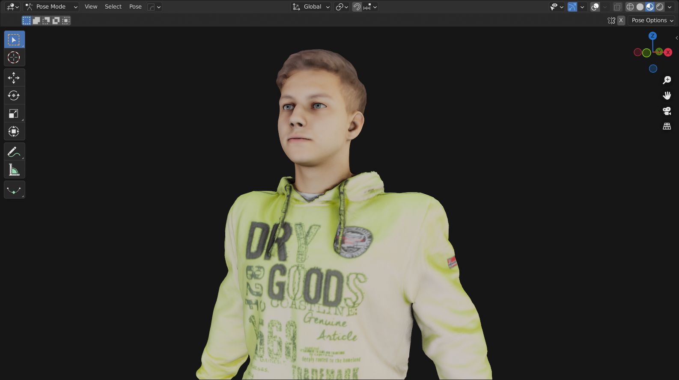The height and width of the screenshot is (380, 679).
Task: Set selection mode to Intersect
Action: 66,21
